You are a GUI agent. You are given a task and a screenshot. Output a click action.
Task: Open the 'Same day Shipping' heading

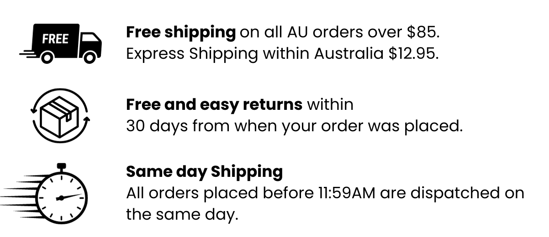[x=204, y=171]
